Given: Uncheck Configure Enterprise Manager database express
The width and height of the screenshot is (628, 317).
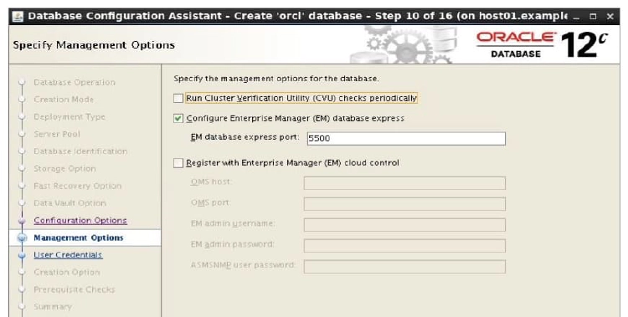Looking at the screenshot, I should pyautogui.click(x=178, y=119).
